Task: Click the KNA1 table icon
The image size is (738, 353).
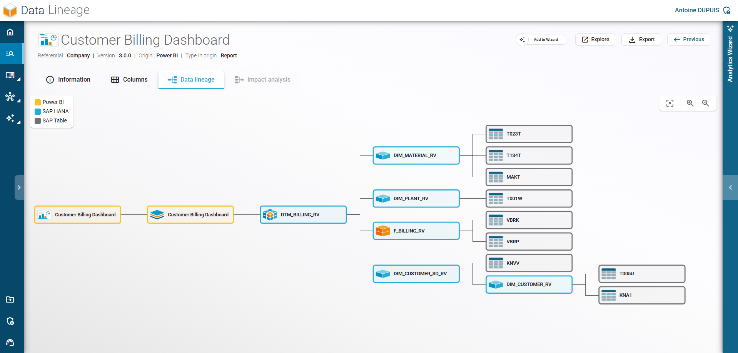Action: (x=609, y=295)
